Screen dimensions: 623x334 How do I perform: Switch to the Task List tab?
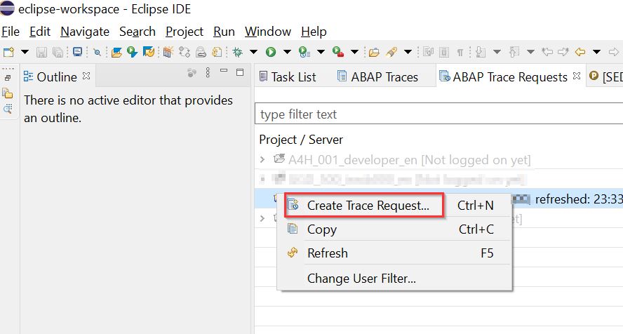click(x=288, y=76)
